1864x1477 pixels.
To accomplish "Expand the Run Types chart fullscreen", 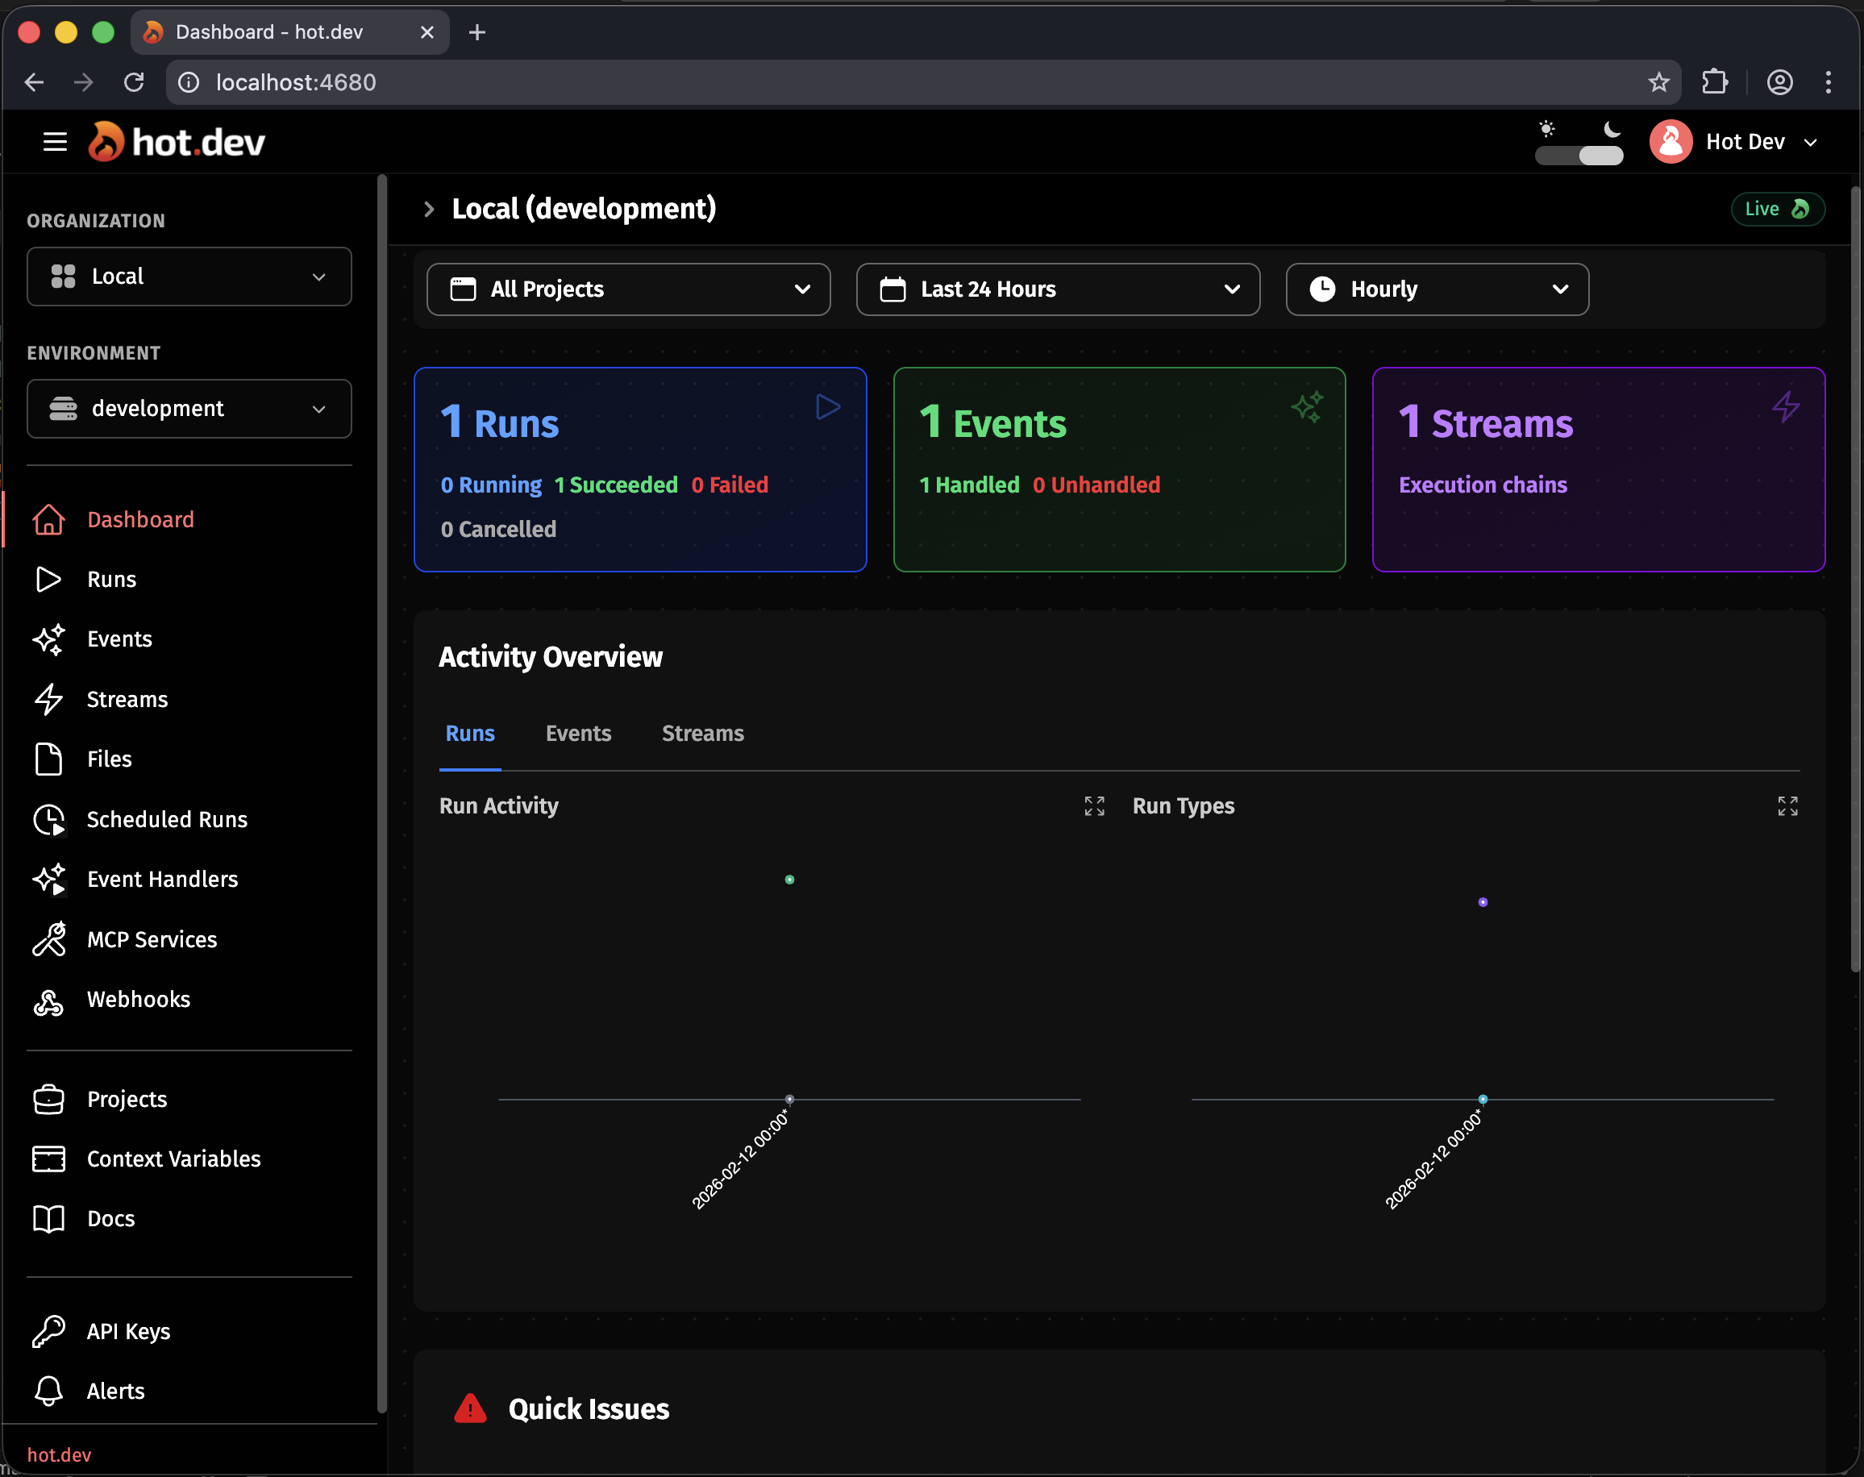I will (x=1787, y=806).
